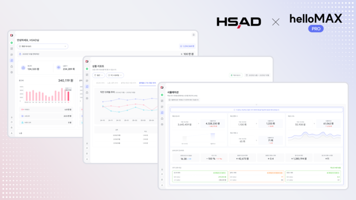The width and height of the screenshot is (356, 200).
Task: Click the darkest highlighted bar in the bar chart
Action: point(68,96)
